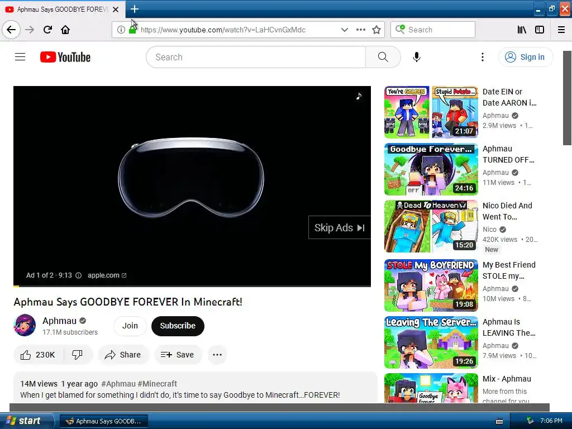Select Aphmau Says GOODB taskbar window button

[x=103, y=421]
